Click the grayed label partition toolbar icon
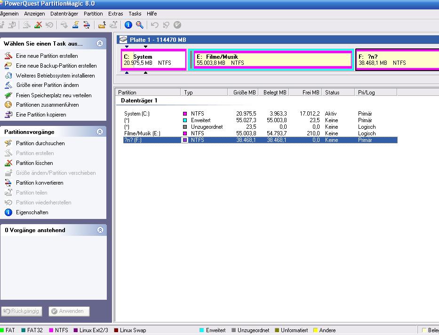Screen dimensions: 439x335 coord(64,25)
